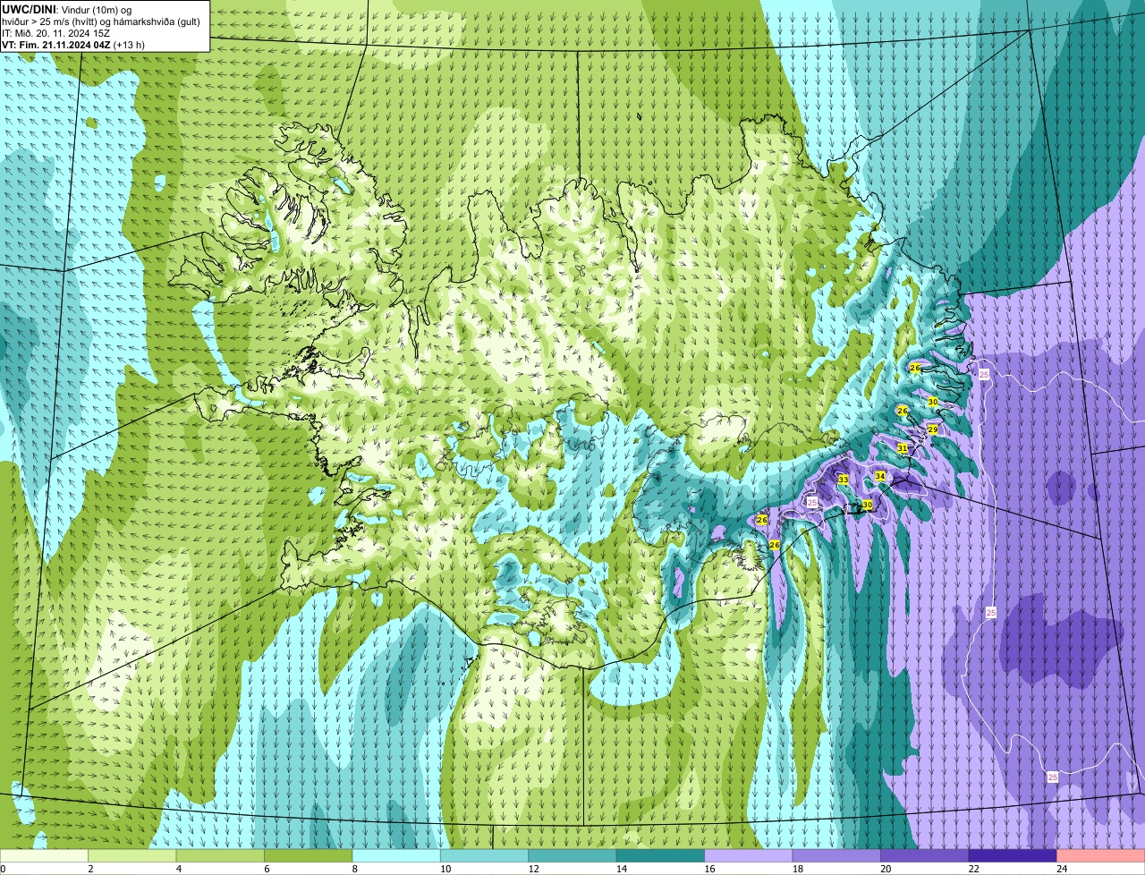Screen dimensions: 1145x875
Task: Click the 10–12 m/s turquoise swatch
Action: [x=484, y=855]
